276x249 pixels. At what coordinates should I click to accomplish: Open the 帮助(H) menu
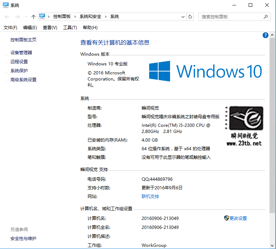coord(90,28)
